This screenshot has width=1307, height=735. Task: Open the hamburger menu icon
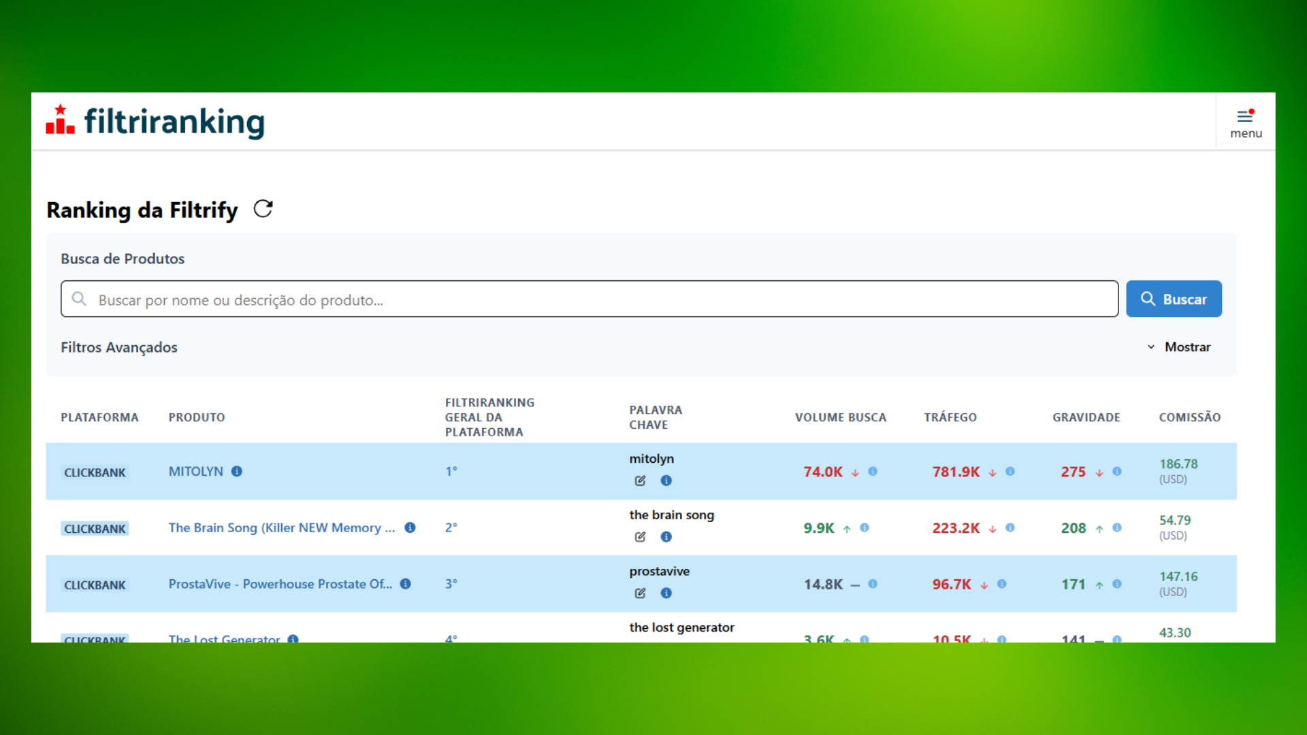pyautogui.click(x=1245, y=116)
